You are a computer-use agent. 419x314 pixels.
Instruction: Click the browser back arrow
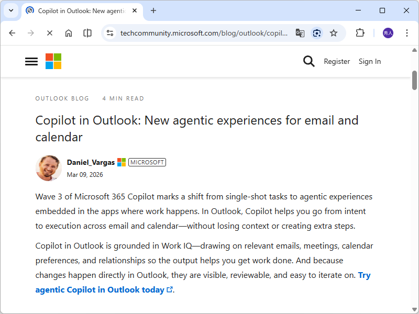click(x=12, y=33)
